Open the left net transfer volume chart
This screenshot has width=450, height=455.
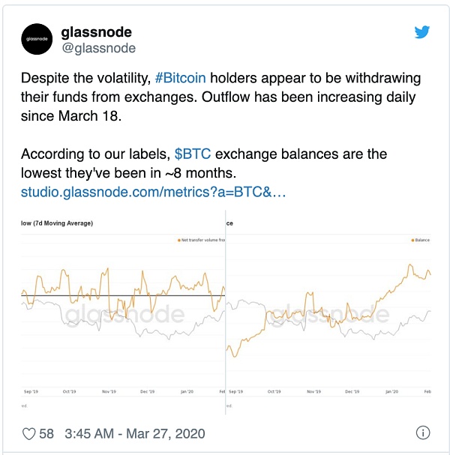pos(123,313)
